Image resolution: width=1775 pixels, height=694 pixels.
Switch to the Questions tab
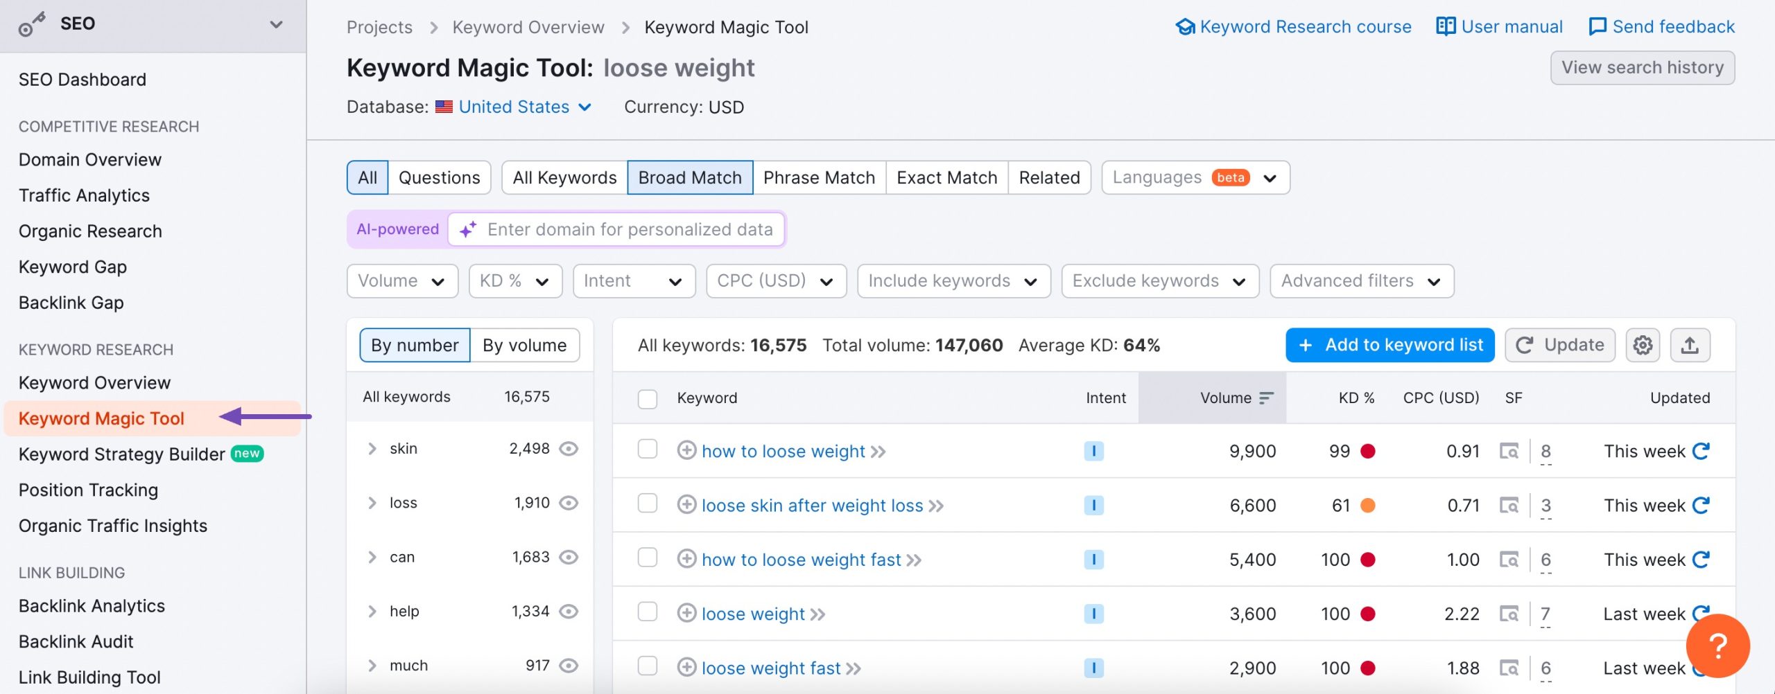point(439,177)
